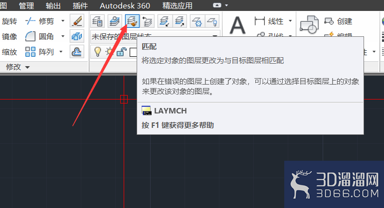Open the 管理 ribbon tab

click(26, 5)
